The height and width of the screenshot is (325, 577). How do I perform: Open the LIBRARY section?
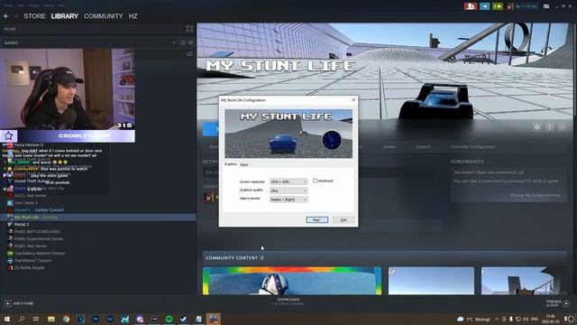click(x=64, y=16)
